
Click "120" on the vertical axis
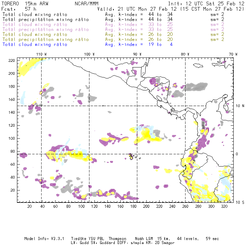tap(12, 126)
